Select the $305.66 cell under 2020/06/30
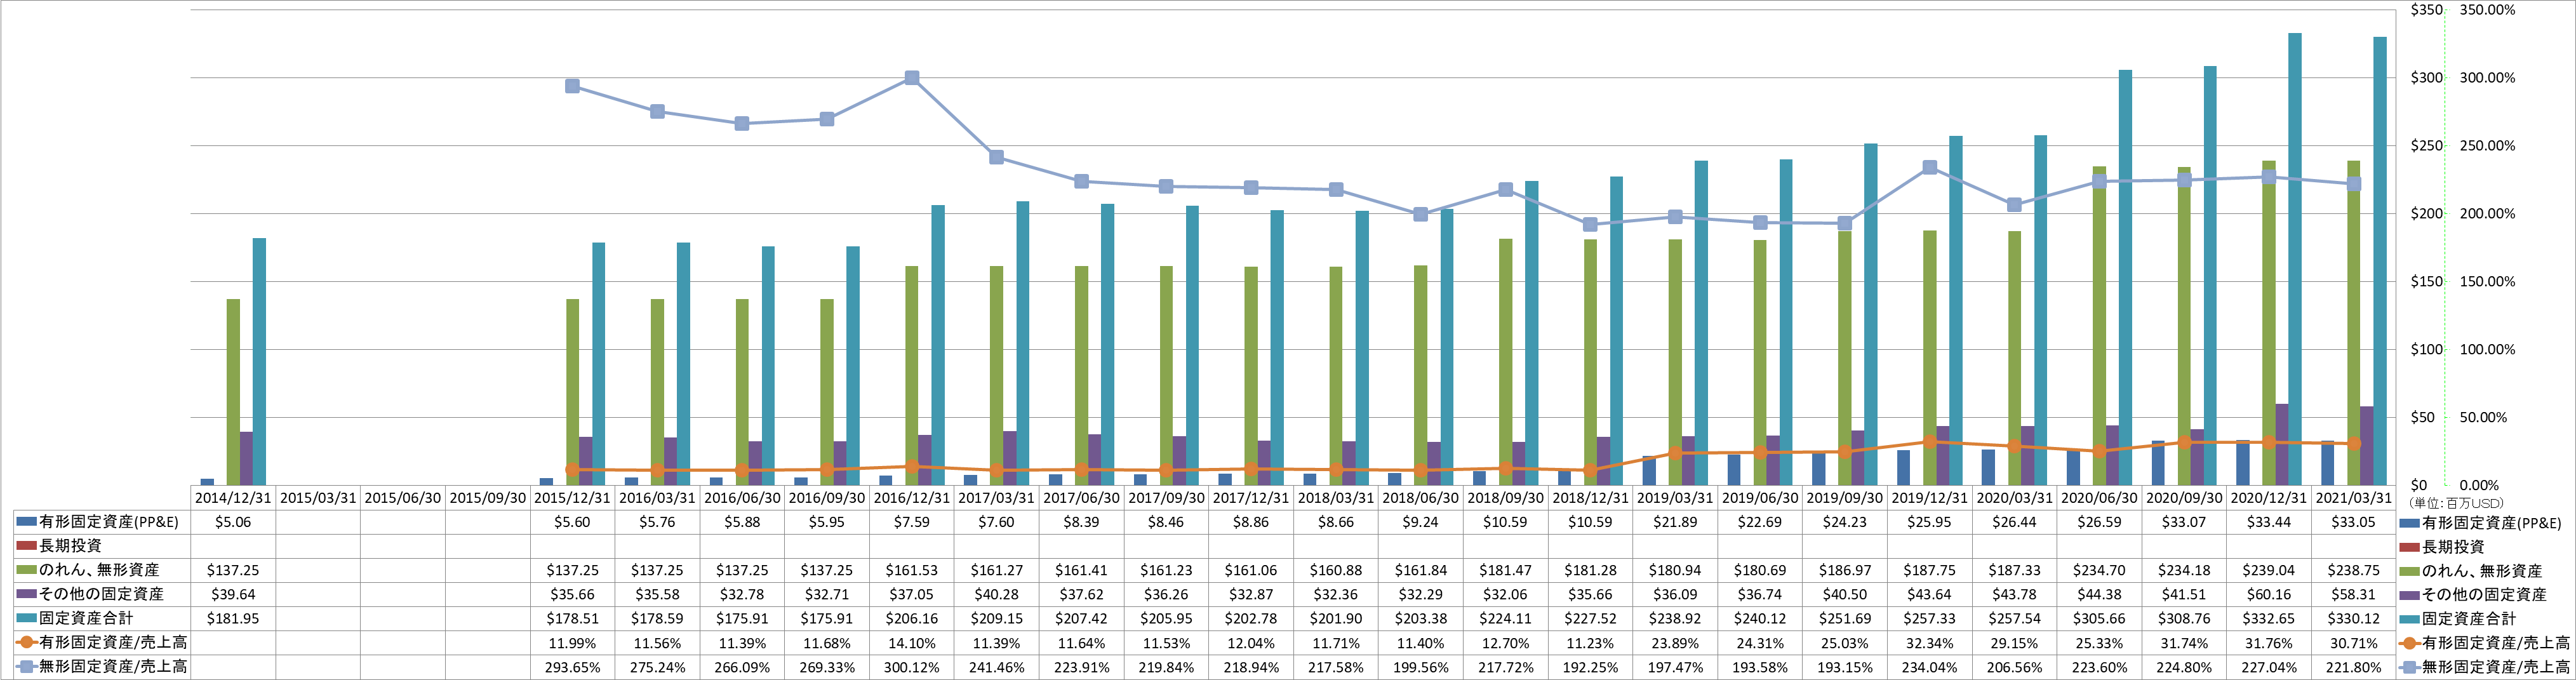Image resolution: width=2576 pixels, height=680 pixels. tap(2099, 618)
